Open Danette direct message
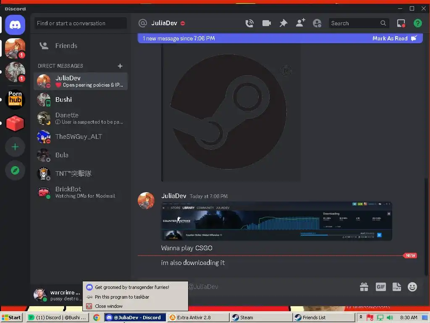Screen dimensions: 430x323 point(80,118)
